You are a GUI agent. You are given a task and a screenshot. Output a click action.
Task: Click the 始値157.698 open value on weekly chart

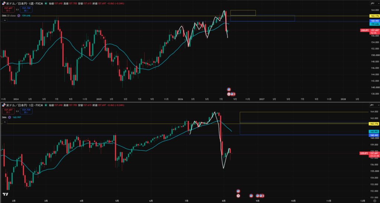point(56,4)
